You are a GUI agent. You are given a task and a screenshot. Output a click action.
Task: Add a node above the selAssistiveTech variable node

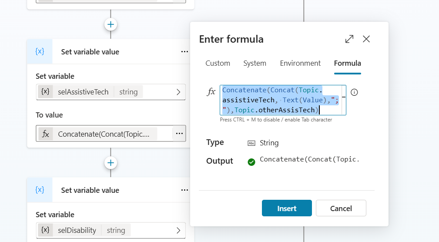(111, 24)
